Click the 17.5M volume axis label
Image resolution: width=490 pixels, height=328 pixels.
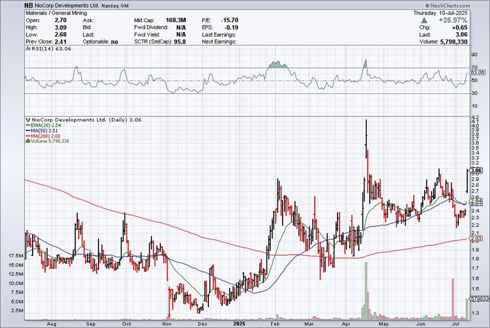pos(16,256)
